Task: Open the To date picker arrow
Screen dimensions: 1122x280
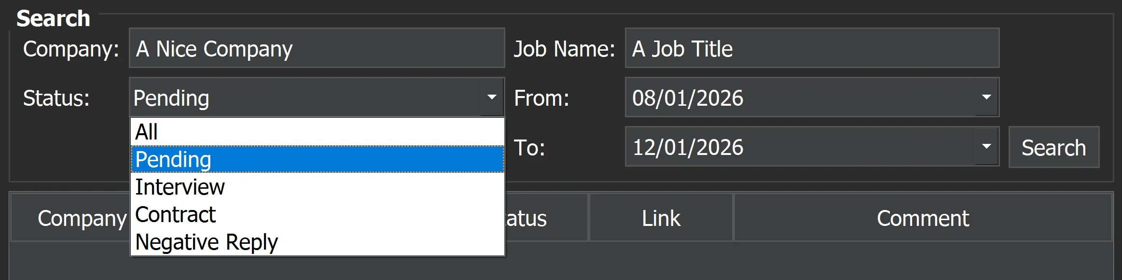Action: click(x=986, y=147)
